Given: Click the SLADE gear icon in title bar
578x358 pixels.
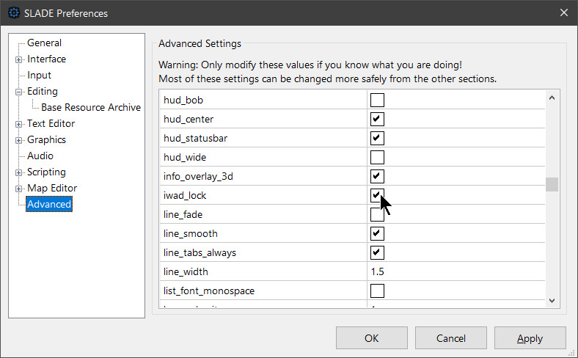Looking at the screenshot, I should tap(13, 12).
